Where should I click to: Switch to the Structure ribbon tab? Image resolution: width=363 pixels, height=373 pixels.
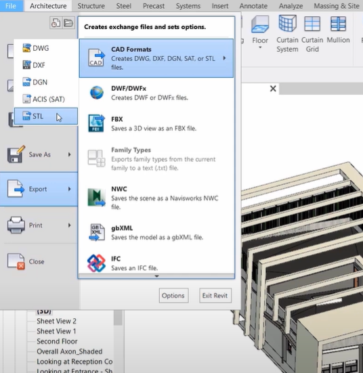coord(91,5)
